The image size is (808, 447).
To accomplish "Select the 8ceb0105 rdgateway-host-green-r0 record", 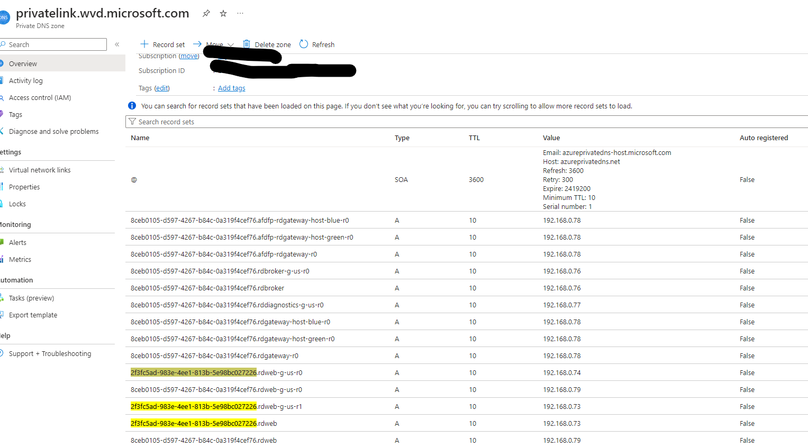I will click(467, 339).
